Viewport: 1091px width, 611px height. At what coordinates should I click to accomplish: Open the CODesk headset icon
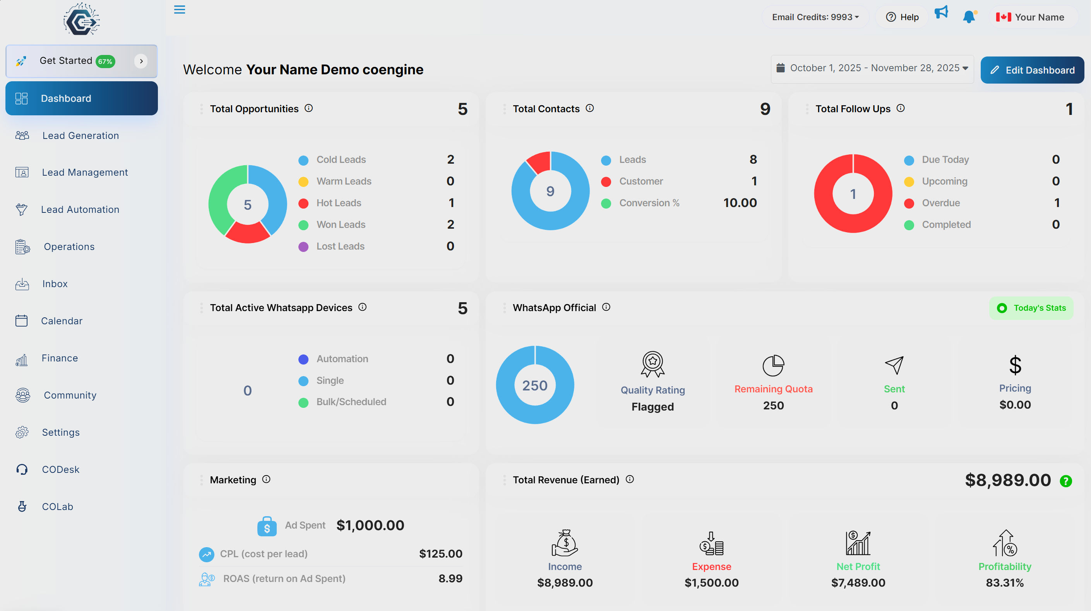22,469
